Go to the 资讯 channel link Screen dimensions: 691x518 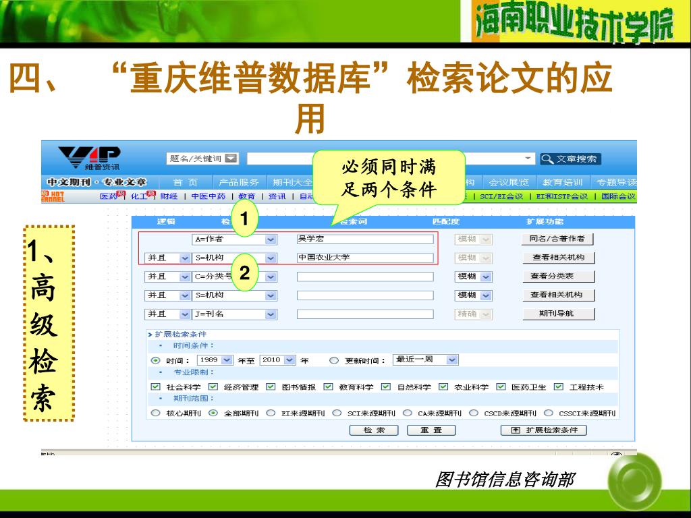(277, 196)
